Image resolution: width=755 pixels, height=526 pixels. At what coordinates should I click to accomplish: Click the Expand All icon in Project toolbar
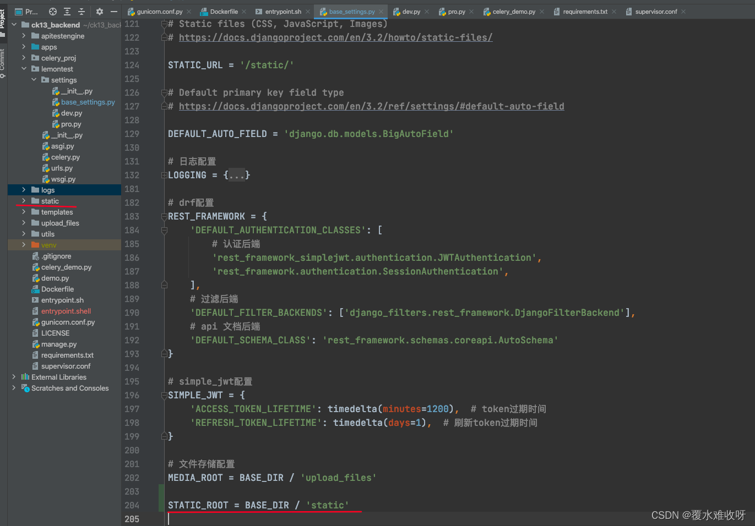[67, 12]
